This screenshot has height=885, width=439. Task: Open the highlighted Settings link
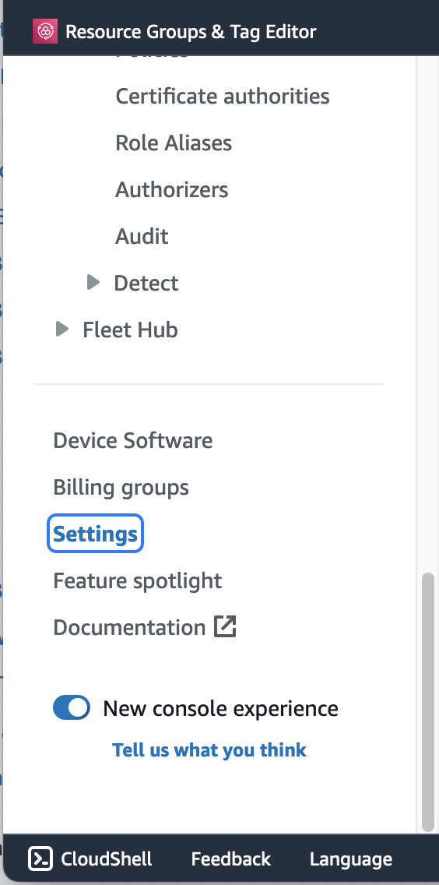coord(96,534)
